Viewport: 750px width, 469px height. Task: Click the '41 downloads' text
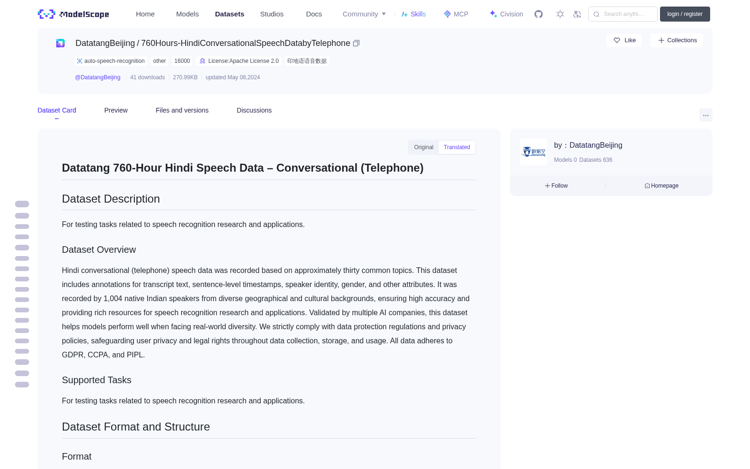pyautogui.click(x=148, y=77)
